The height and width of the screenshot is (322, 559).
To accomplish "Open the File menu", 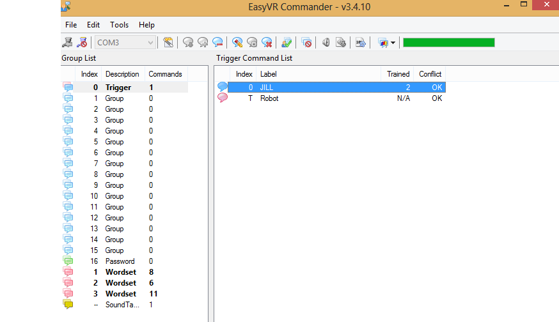I will coord(71,24).
